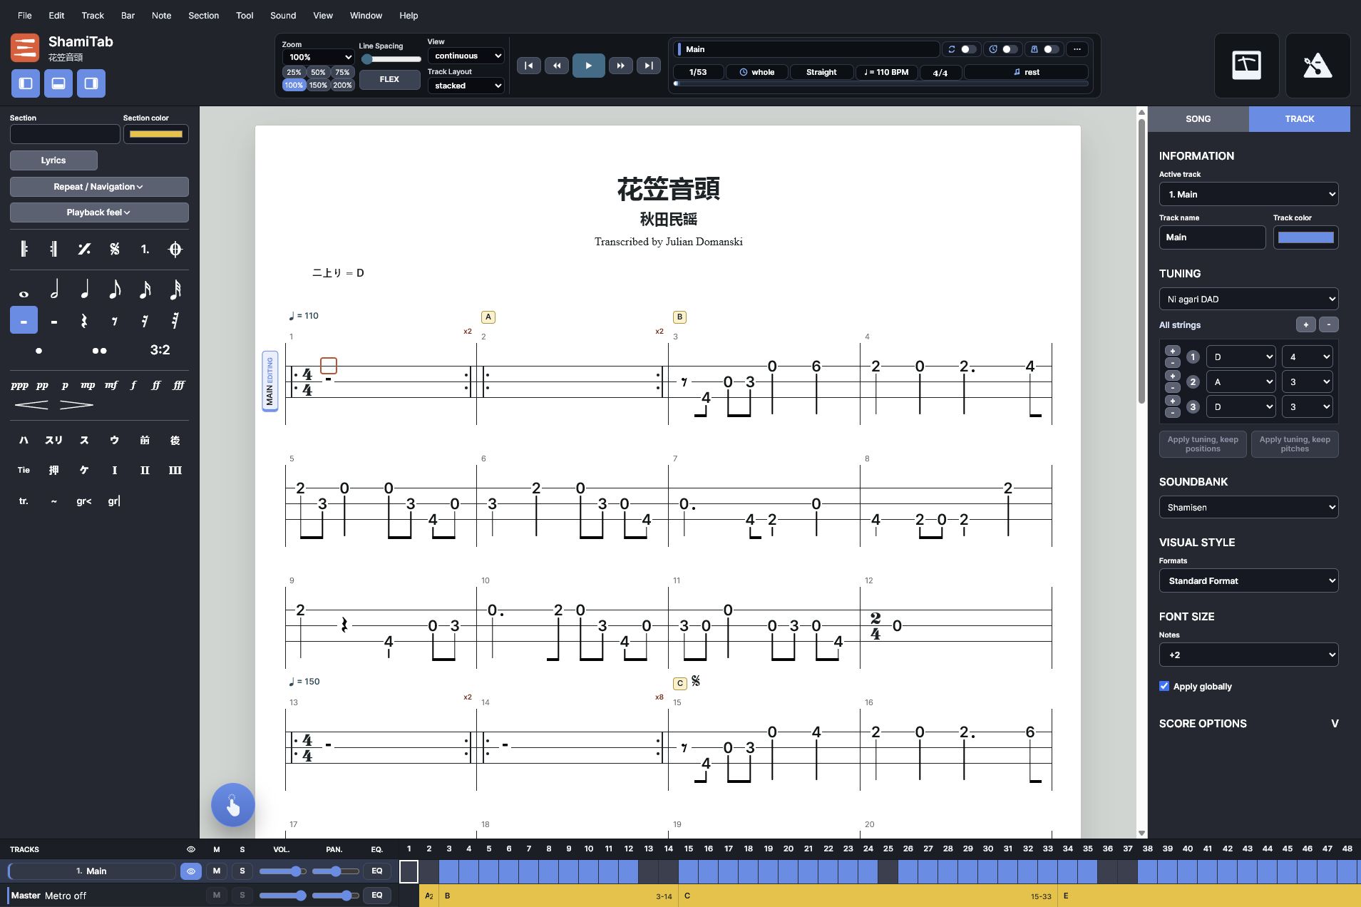This screenshot has height=907, width=1361.
Task: Toggle Main track visibility eye
Action: 191,871
